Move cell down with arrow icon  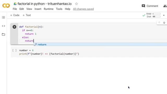coord(164,23)
